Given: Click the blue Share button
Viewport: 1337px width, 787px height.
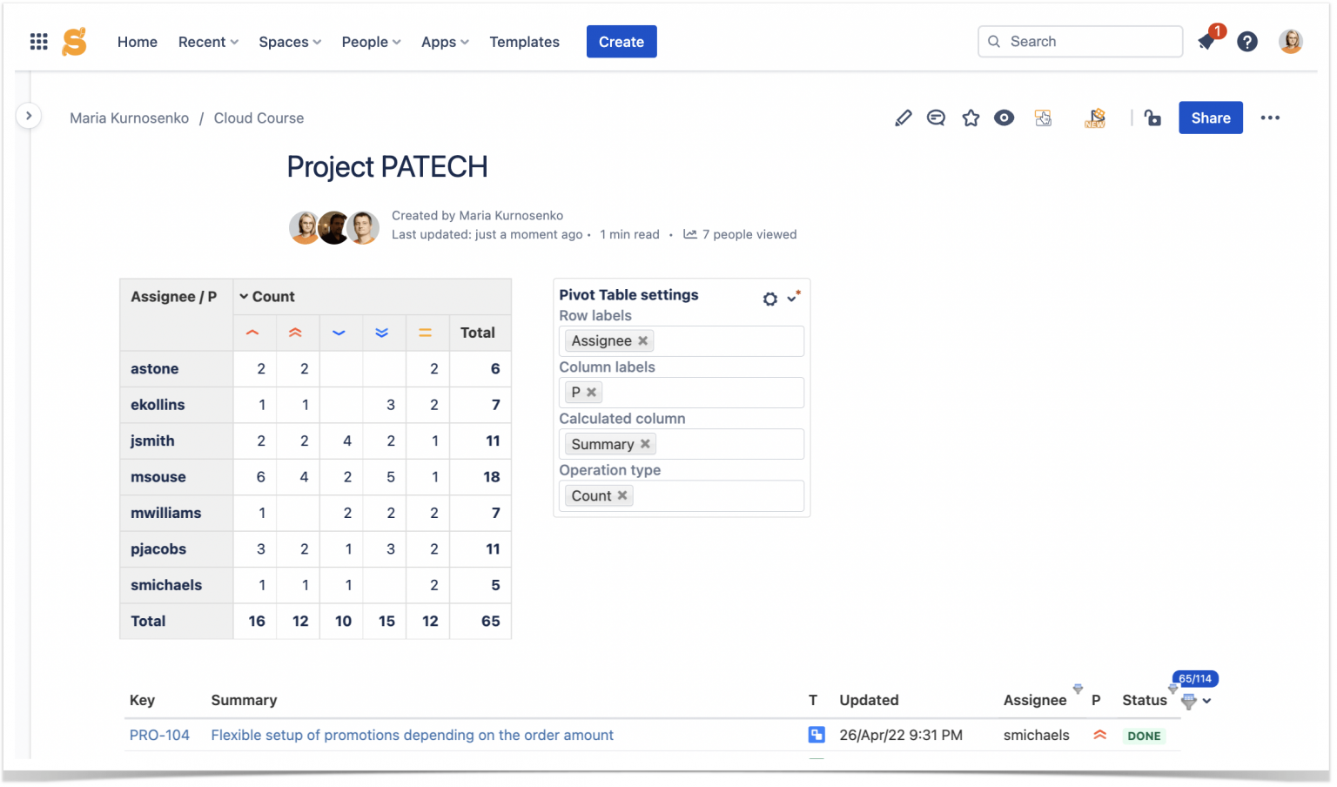Looking at the screenshot, I should 1210,118.
